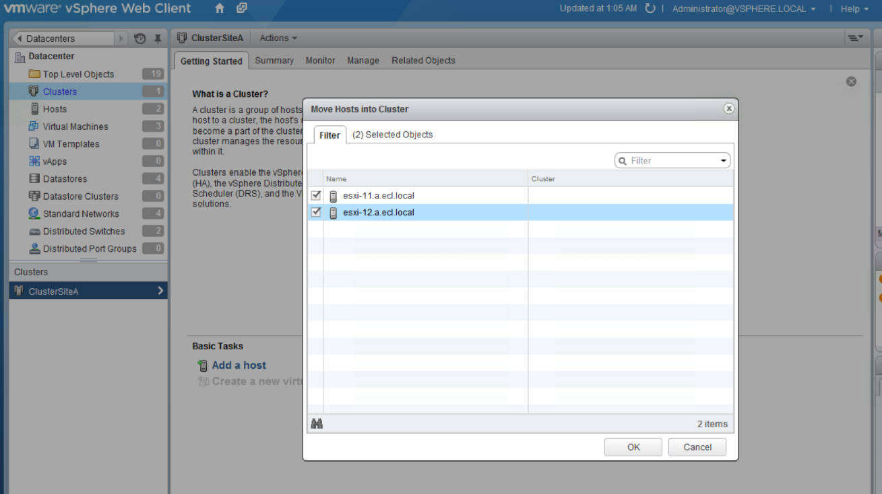
Task: Click the folder icon for Top Level Objects
Action: click(x=34, y=74)
